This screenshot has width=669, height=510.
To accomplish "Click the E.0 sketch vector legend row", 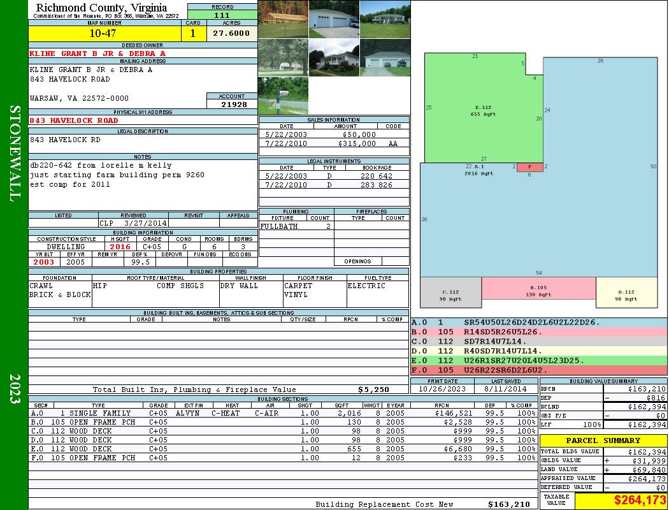I will click(538, 360).
